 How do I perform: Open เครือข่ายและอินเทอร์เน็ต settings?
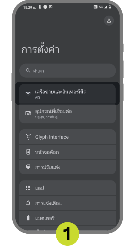67,94
